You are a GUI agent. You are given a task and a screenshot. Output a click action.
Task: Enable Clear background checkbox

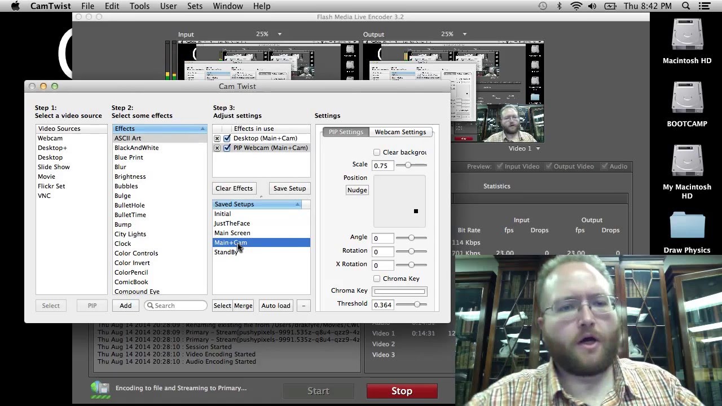click(377, 152)
